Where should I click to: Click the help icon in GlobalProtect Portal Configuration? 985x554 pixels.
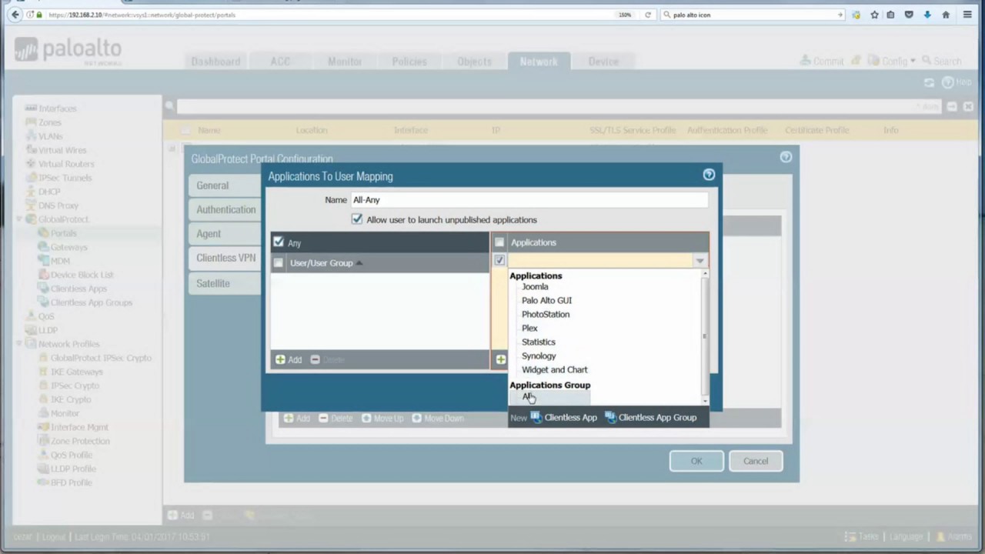(x=786, y=157)
